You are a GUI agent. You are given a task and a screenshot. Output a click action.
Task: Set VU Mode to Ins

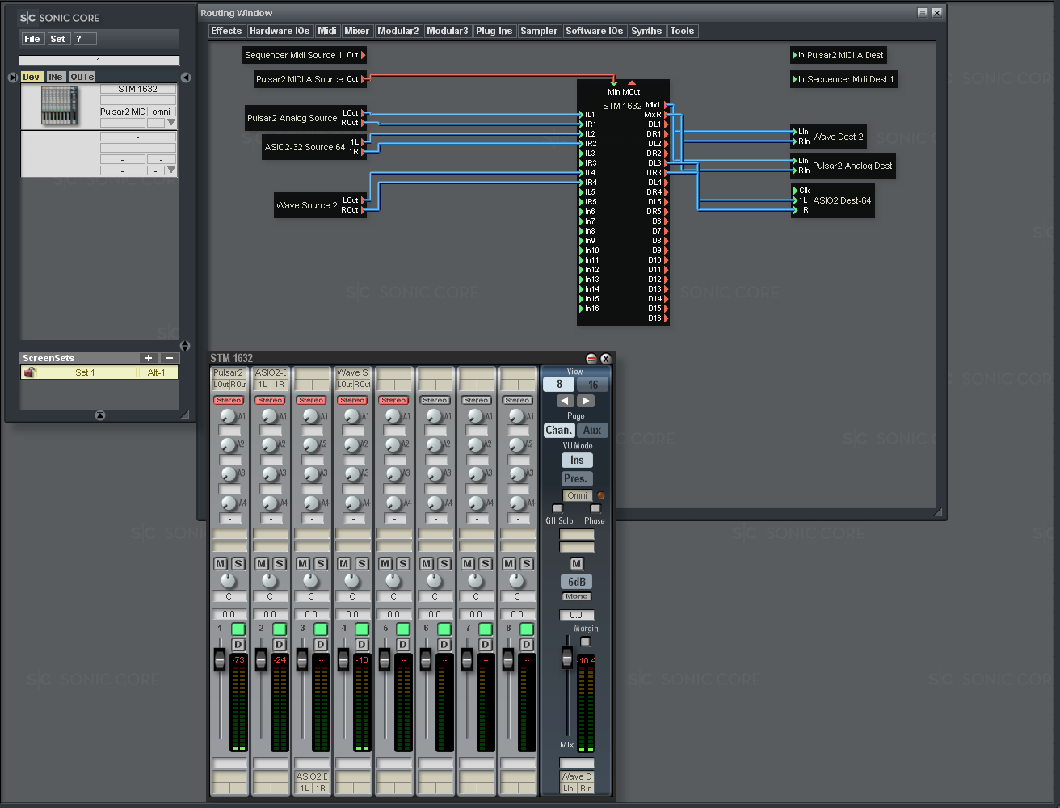click(577, 460)
